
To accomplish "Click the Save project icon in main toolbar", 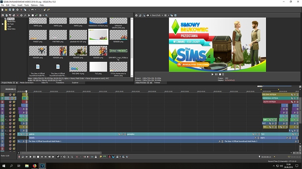I will click(10, 10).
